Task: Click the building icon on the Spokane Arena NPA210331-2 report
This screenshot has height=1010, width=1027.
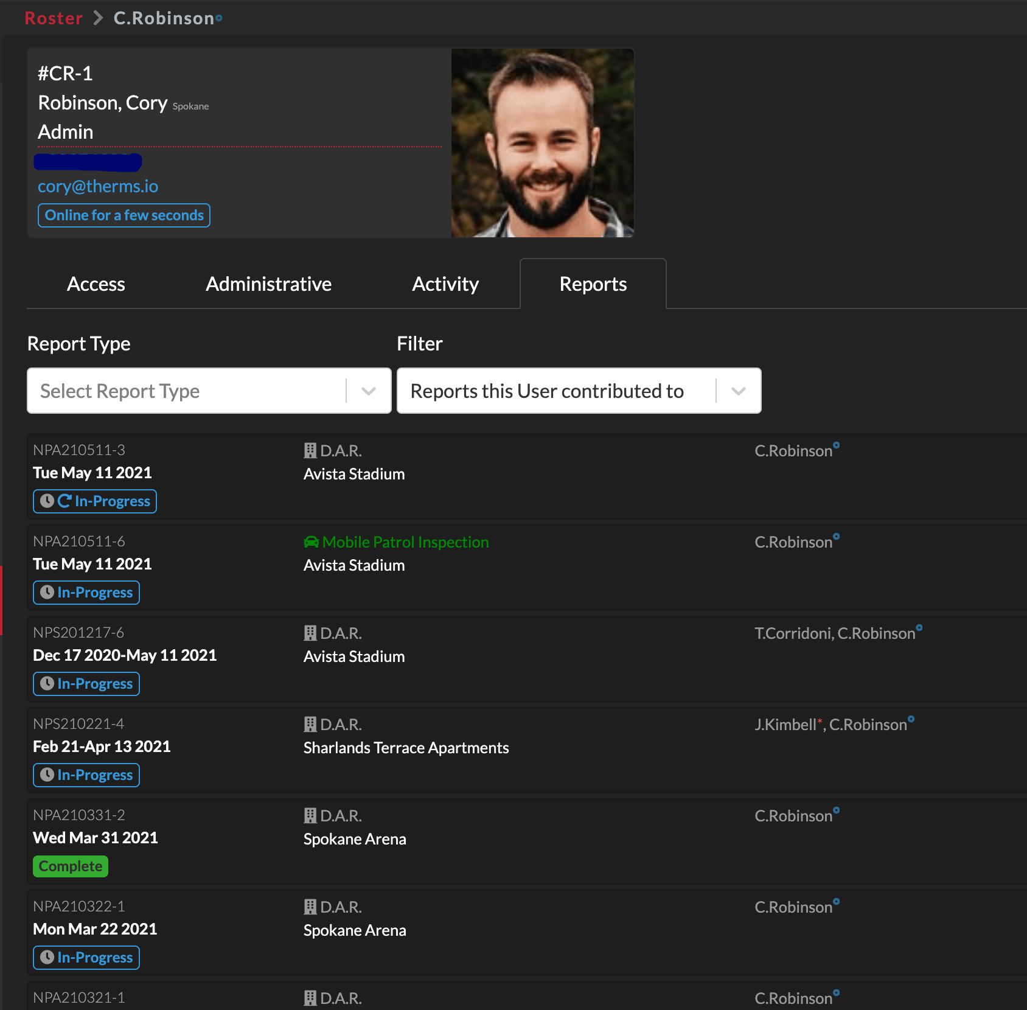Action: [309, 815]
